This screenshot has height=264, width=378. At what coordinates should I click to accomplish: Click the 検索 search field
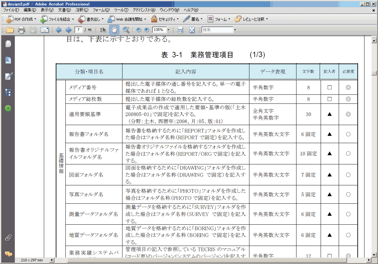point(218,30)
